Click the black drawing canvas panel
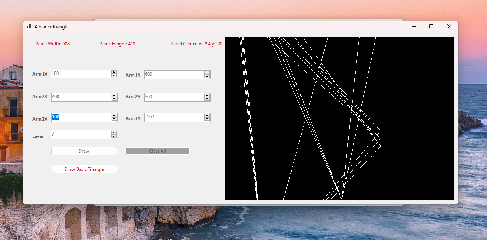Viewport: 487px width, 240px height. click(x=339, y=118)
